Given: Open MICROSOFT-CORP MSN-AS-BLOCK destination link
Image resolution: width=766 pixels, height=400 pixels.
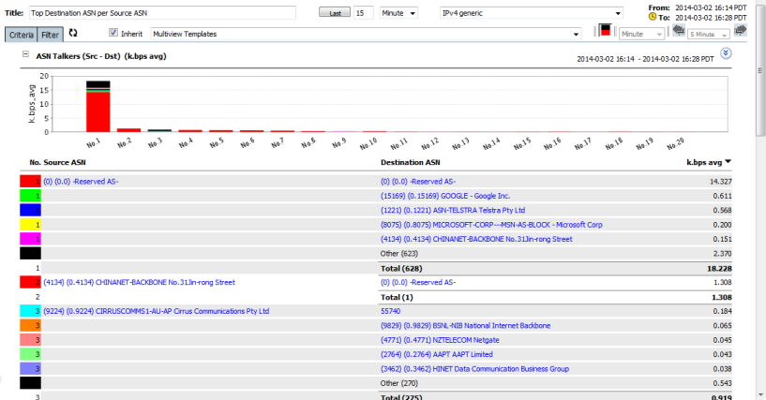Looking at the screenshot, I should (x=491, y=225).
